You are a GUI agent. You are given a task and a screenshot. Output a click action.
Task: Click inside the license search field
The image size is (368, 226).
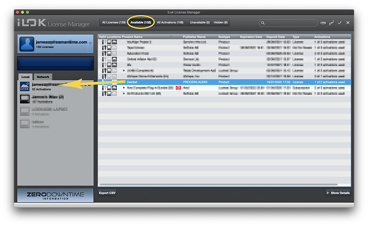pos(288,23)
